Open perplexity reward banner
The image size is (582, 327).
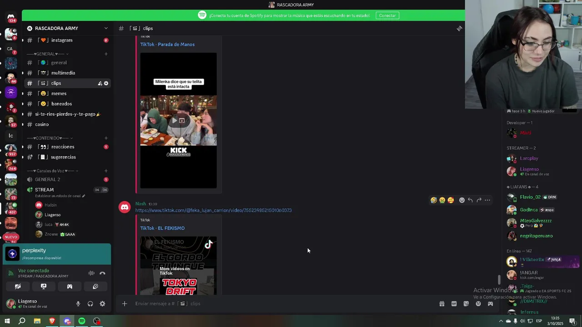click(x=57, y=254)
